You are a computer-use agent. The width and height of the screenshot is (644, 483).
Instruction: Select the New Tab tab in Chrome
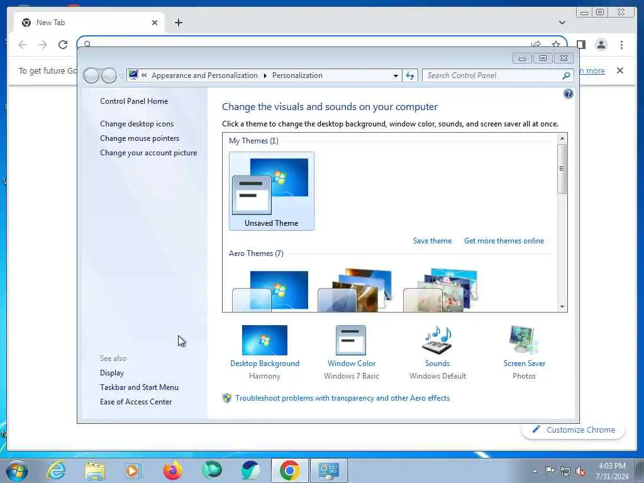click(88, 23)
